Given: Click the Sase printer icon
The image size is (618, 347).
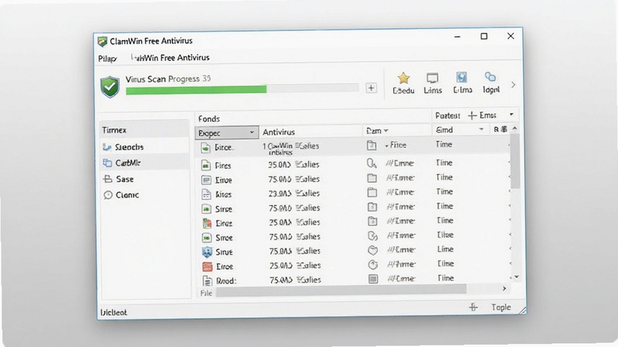Looking at the screenshot, I should coord(107,180).
